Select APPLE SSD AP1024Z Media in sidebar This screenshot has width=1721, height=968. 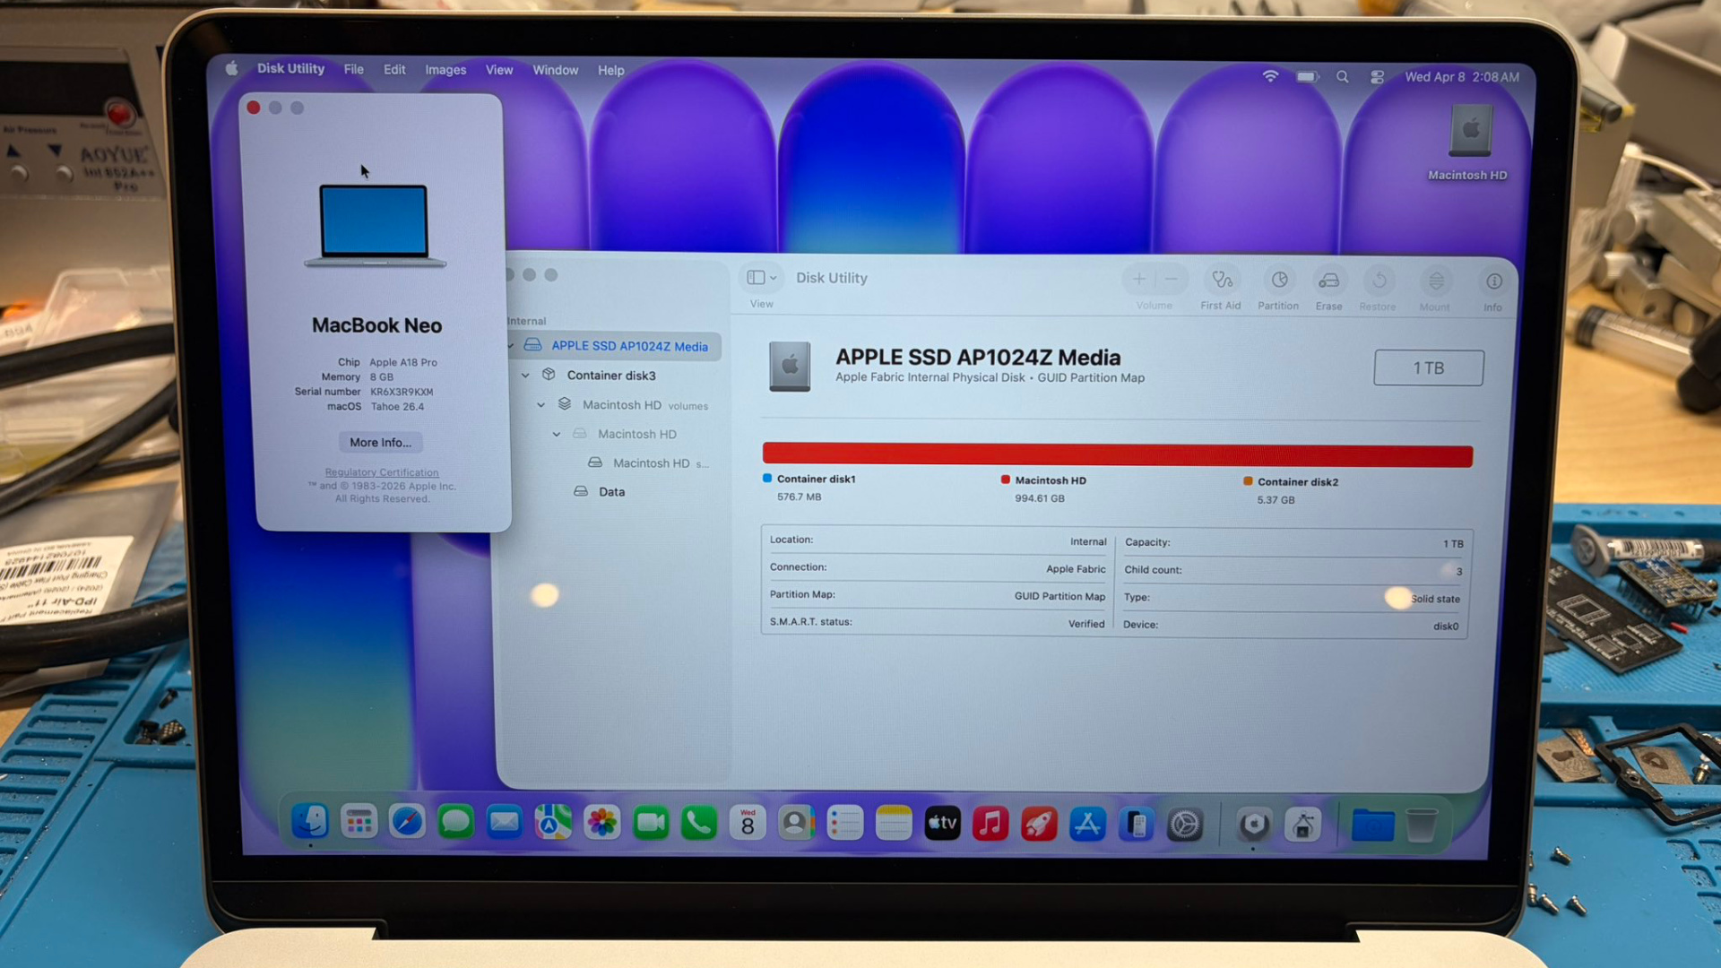[628, 346]
